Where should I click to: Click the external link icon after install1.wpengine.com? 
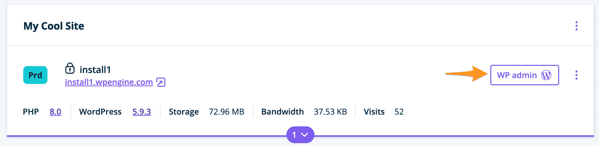[161, 82]
